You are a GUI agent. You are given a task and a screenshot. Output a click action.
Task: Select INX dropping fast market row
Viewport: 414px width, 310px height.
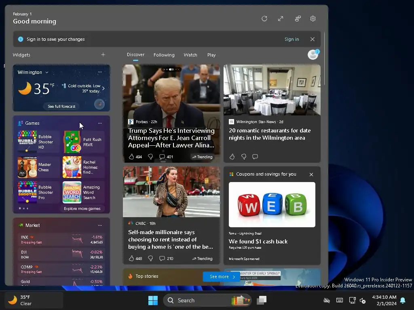coord(61,239)
